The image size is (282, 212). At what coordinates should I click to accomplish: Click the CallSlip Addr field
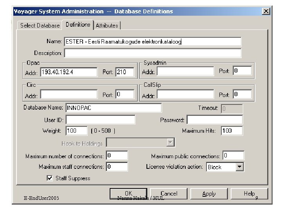pyautogui.click(x=185, y=94)
